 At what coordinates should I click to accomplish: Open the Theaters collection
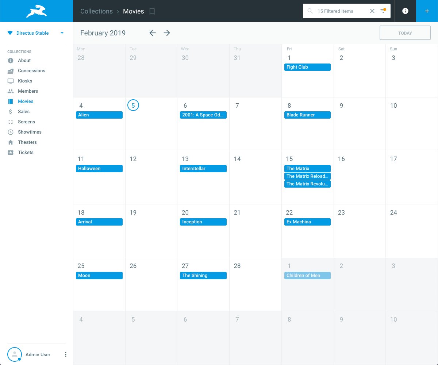click(27, 142)
